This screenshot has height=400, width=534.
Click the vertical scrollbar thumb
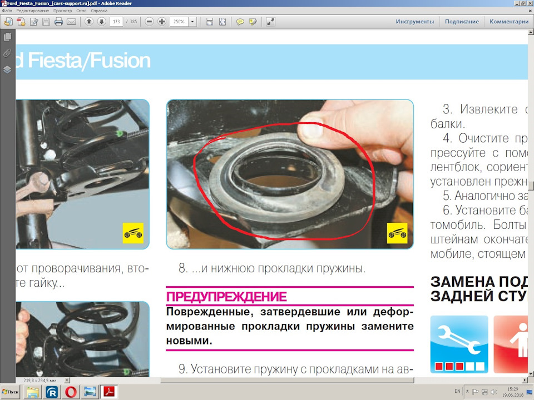[531, 186]
